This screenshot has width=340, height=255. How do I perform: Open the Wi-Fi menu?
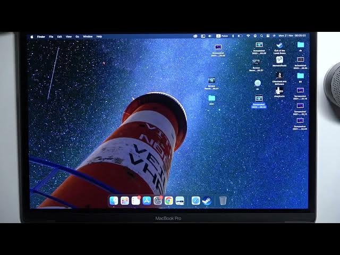coord(248,36)
